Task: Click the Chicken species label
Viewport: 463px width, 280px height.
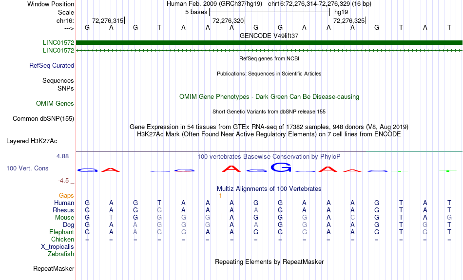Action: click(62, 239)
